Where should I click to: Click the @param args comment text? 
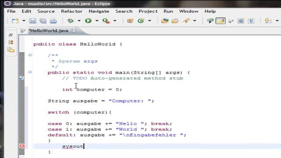tap(78, 61)
